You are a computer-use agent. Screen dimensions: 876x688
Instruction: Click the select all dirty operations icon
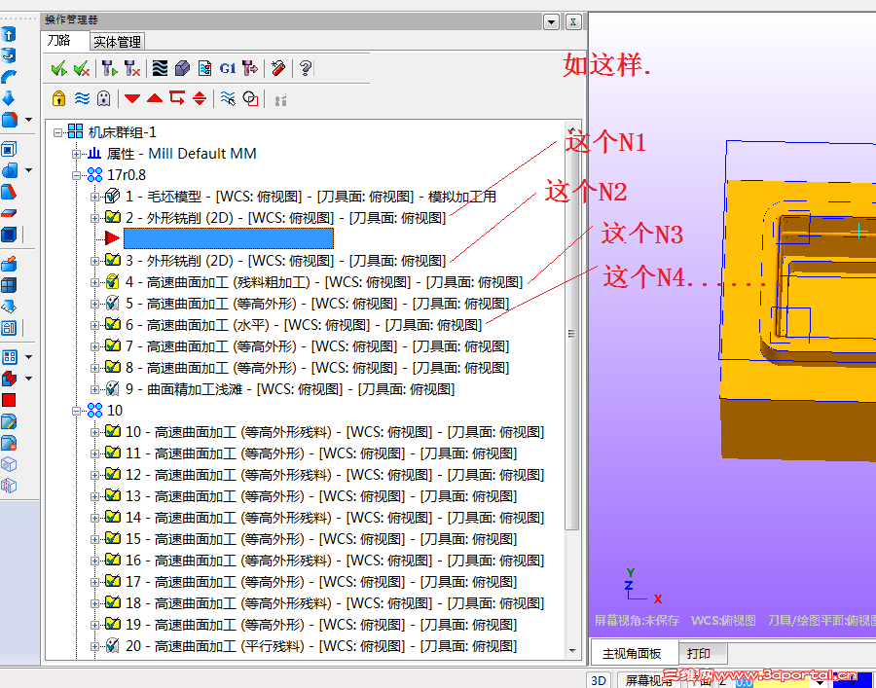82,69
